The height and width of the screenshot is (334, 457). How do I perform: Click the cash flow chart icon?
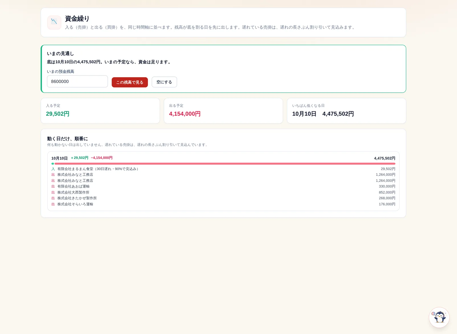click(54, 23)
